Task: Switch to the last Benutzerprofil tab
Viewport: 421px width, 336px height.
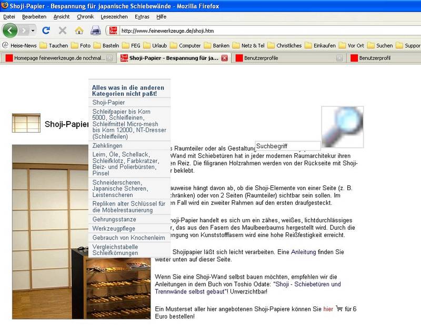Action: (x=384, y=58)
